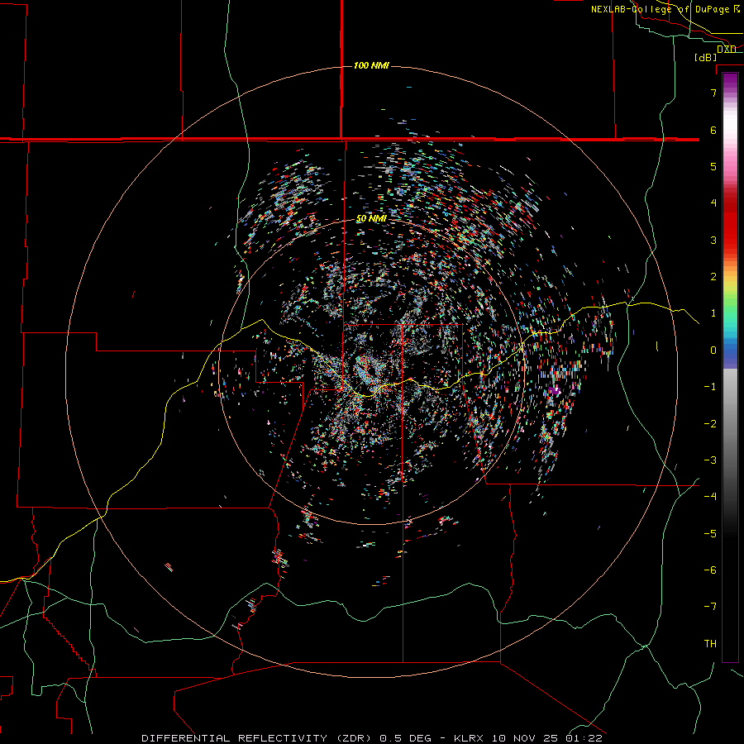Click the -2 value on color scale
Screen dimensions: 744x744
[x=710, y=424]
